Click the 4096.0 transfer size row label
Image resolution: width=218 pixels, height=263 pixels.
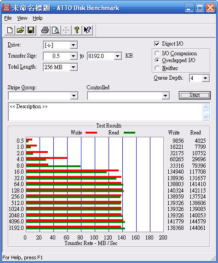point(16,221)
